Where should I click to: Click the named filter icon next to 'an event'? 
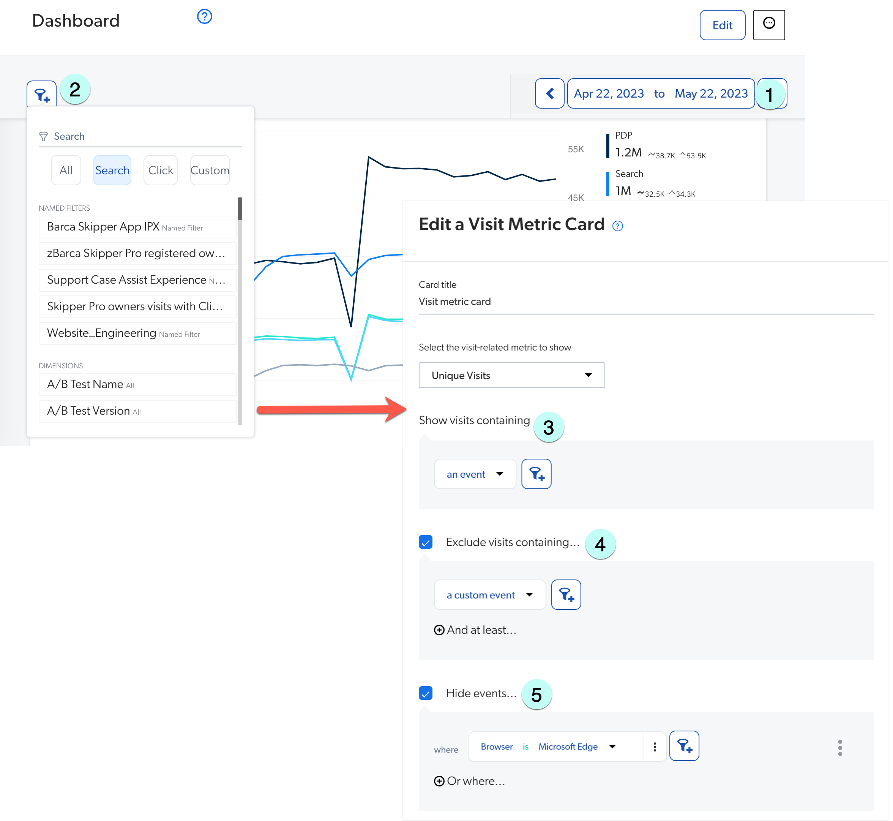536,473
